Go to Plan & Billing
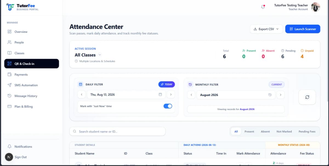Image resolution: width=329 pixels, height=166 pixels. [32, 107]
